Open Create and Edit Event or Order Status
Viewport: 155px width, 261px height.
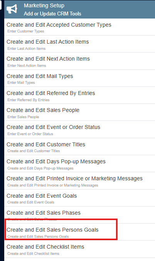pos(79,129)
